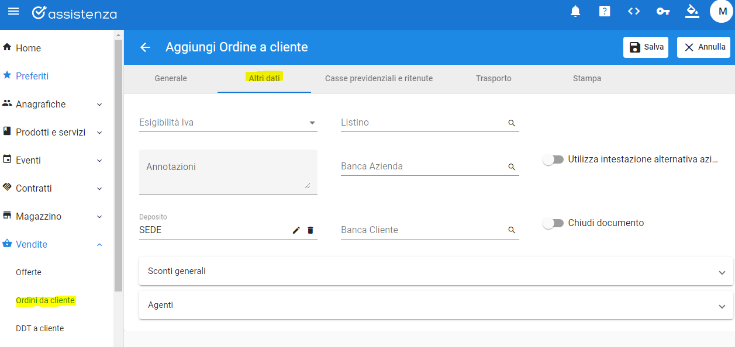This screenshot has width=735, height=347.
Task: Delete the SEDE deposito with trash icon
Action: click(x=310, y=230)
